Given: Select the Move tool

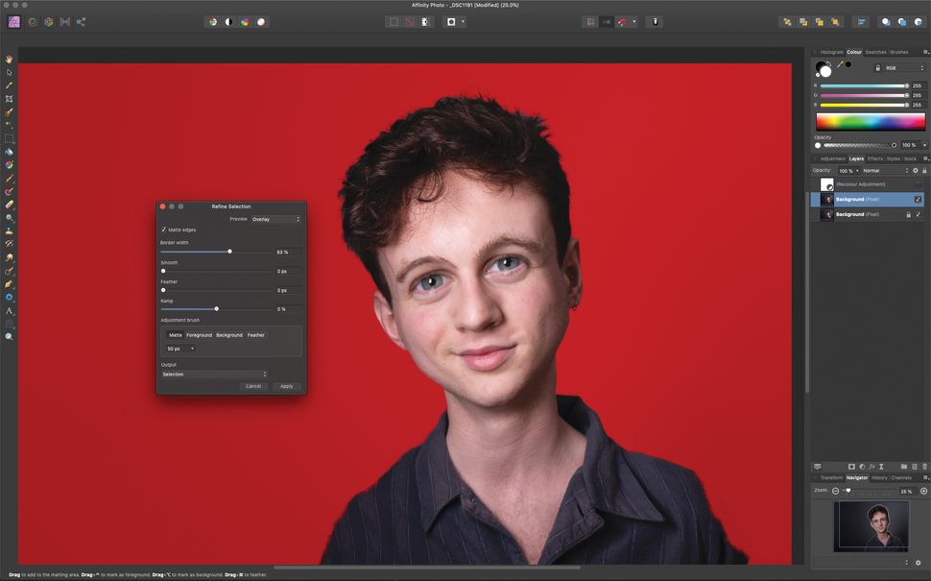Looking at the screenshot, I should point(9,71).
